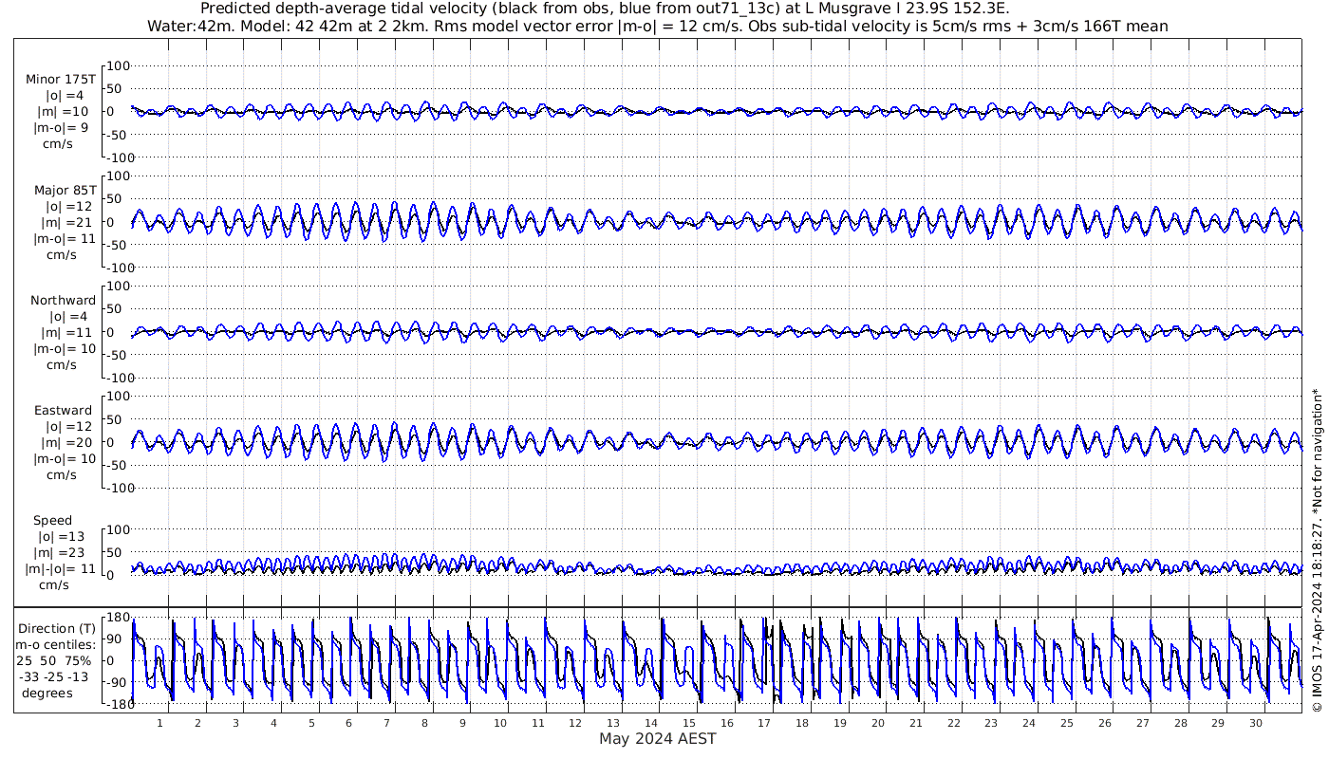The height and width of the screenshot is (759, 1329).
Task: Click the 180 tick of Direction panel
Action: pos(117,618)
